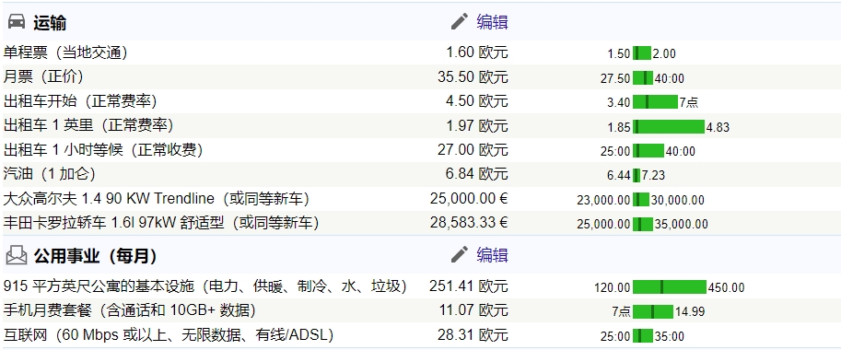
Task: Click the 运输 section heading
Action: coord(50,23)
